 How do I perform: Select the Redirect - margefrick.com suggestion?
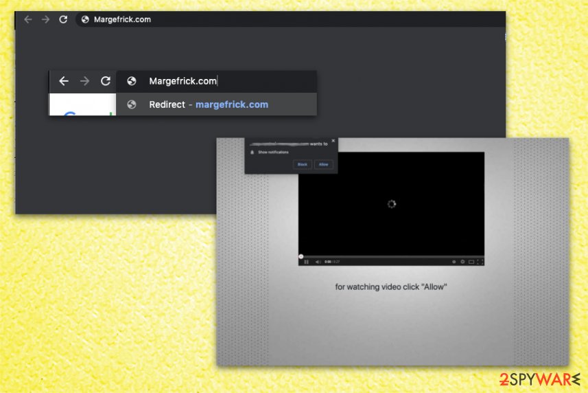[x=216, y=104]
